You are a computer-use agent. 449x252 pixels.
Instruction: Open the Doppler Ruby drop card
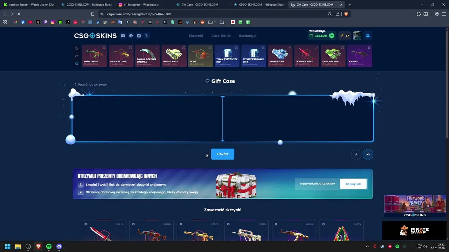[307, 56]
